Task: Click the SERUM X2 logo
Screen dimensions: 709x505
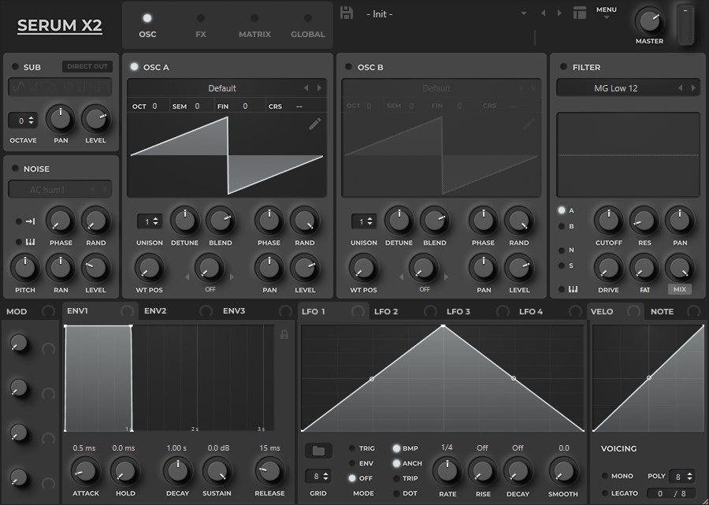Action: pos(60,26)
